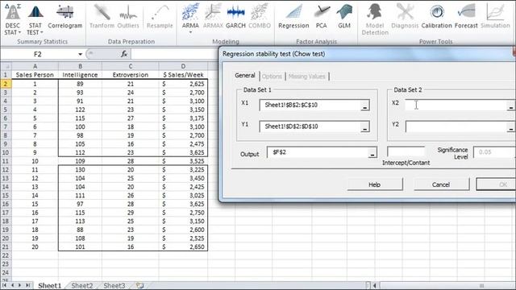Switch to Sheet3 tab
516x290 pixels.
[x=114, y=285]
